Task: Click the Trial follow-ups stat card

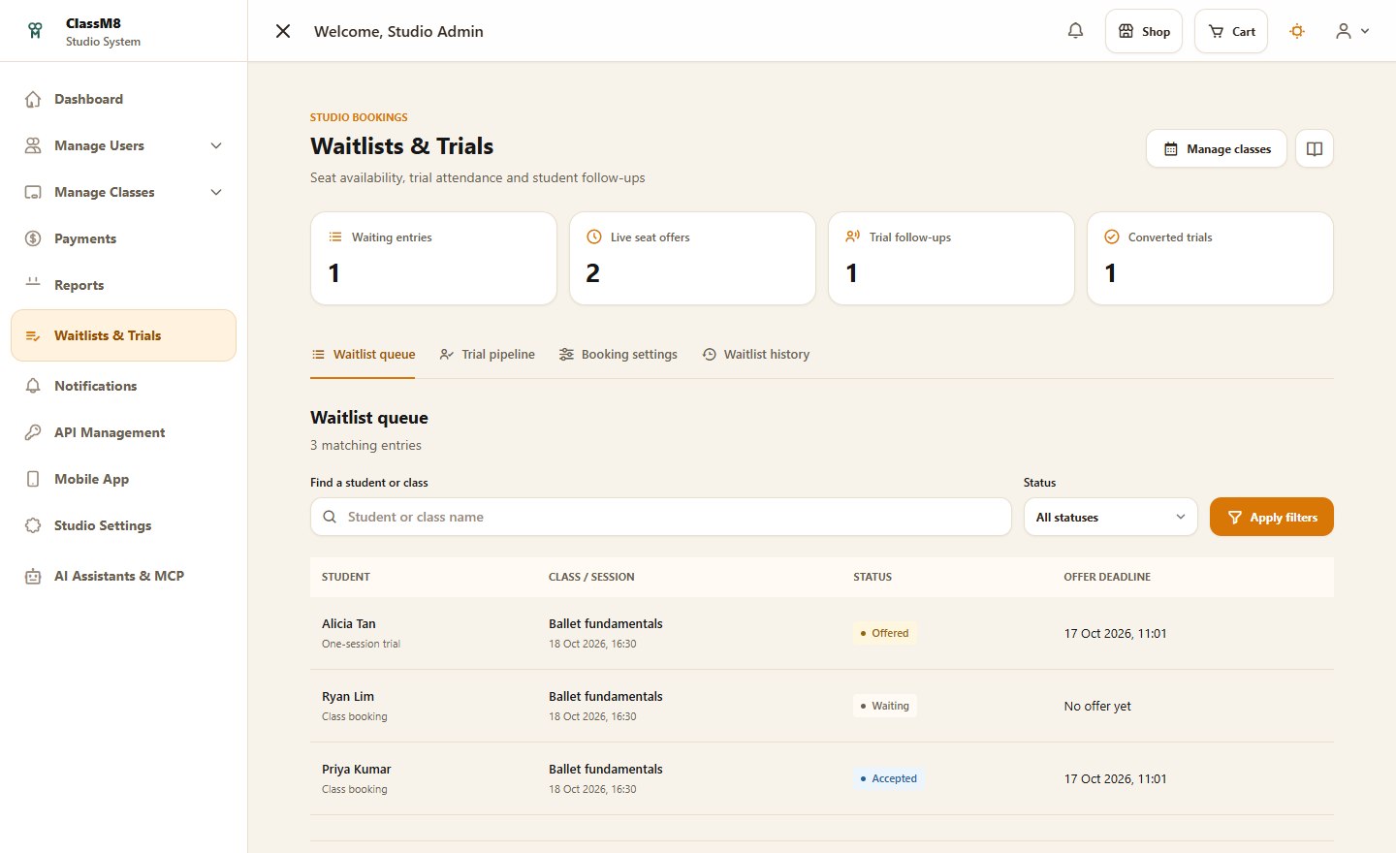Action: click(951, 259)
